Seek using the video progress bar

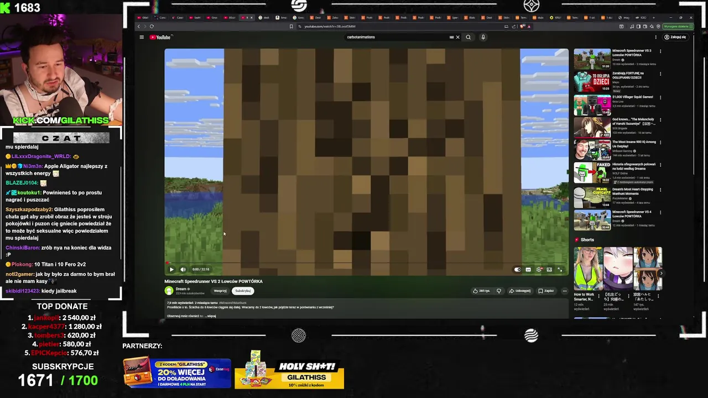click(366, 264)
